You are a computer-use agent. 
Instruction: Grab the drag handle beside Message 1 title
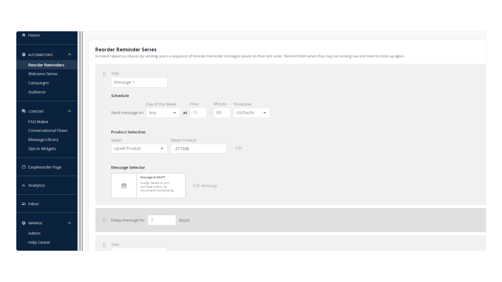[104, 74]
